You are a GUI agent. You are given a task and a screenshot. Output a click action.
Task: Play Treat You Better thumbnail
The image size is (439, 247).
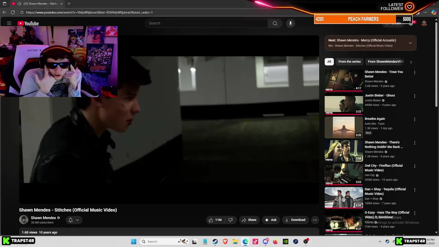(x=344, y=80)
